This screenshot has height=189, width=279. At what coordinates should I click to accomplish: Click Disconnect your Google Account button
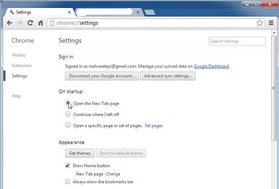pyautogui.click(x=102, y=76)
